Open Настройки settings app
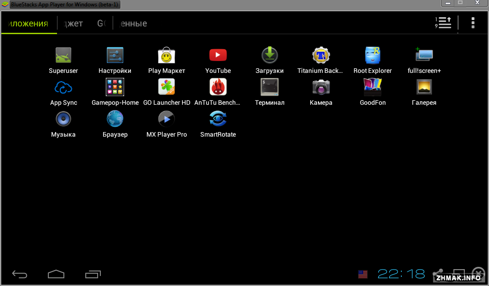This screenshot has height=286, width=489. [x=115, y=56]
